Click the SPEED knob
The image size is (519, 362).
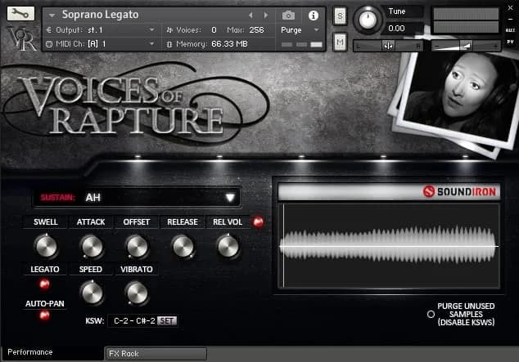coord(92,293)
